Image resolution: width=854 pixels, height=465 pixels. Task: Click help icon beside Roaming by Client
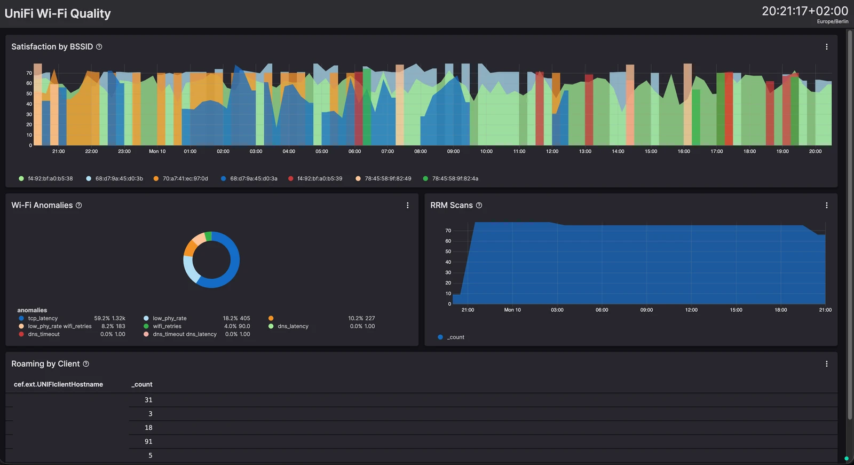[86, 364]
